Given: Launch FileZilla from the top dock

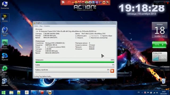Looking at the screenshot, I should [97, 2].
